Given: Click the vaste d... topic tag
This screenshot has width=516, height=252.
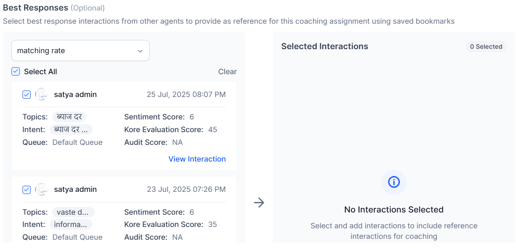Looking at the screenshot, I should pos(73,212).
